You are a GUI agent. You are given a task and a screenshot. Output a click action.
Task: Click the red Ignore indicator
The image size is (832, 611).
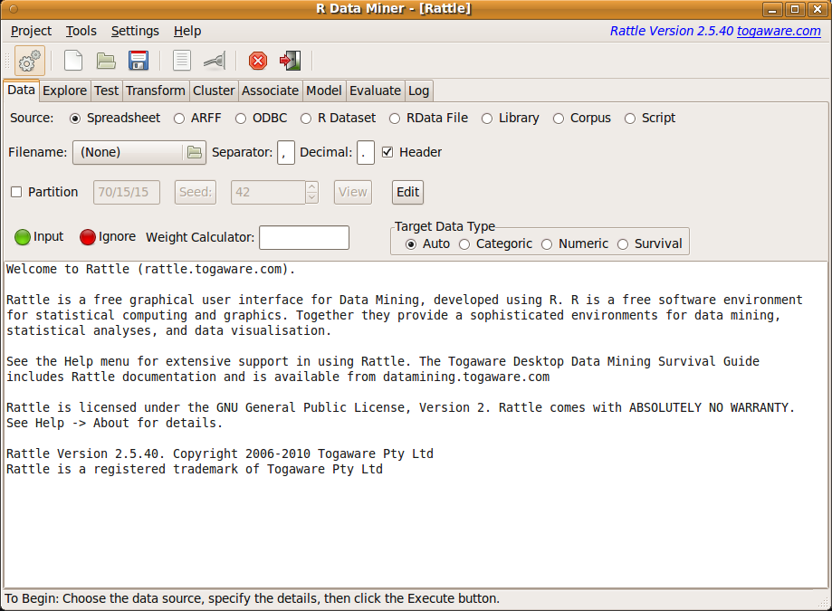88,237
